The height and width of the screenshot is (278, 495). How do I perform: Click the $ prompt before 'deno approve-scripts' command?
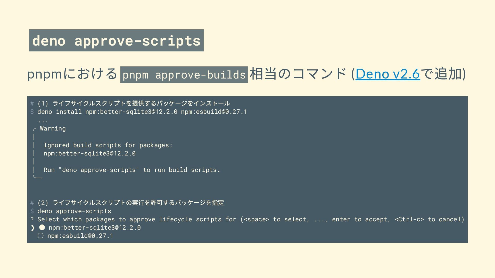point(32,211)
